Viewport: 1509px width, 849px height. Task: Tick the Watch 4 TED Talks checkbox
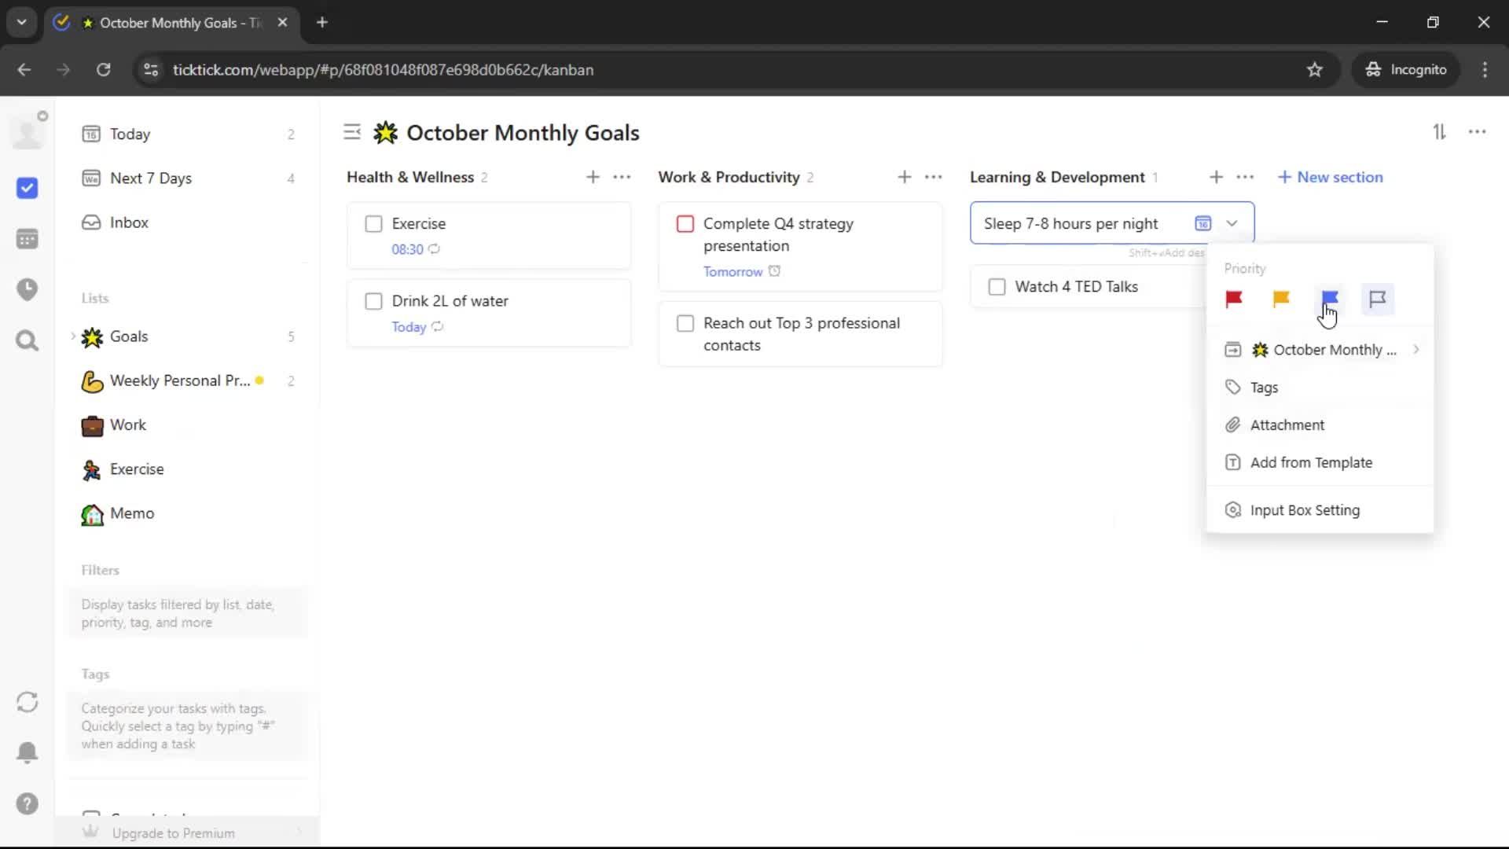[x=997, y=287]
